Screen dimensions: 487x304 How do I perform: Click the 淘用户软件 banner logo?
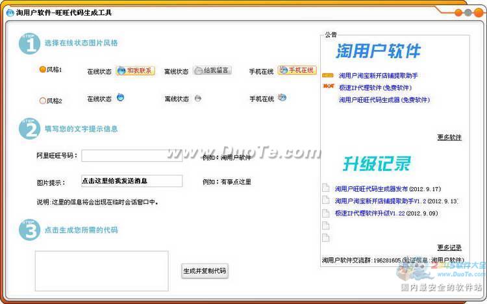coord(378,51)
